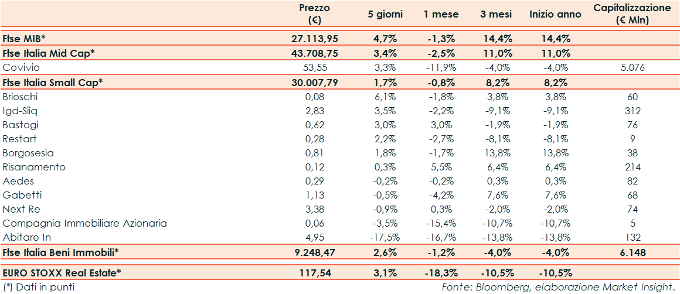Select the 'Ftse Italia Mid Cap*' row label

point(49,53)
